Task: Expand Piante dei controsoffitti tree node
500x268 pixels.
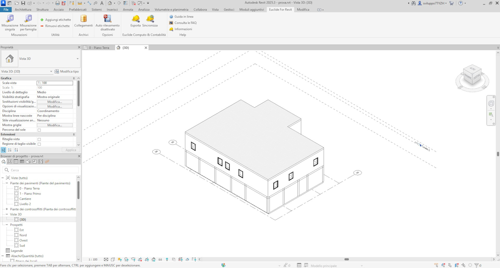Action: pos(7,209)
